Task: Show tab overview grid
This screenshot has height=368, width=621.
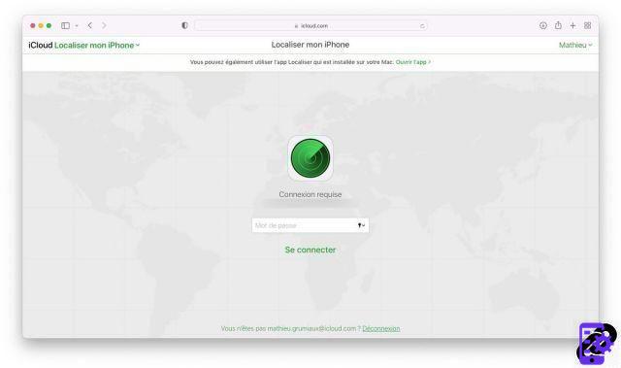Action: coord(588,25)
